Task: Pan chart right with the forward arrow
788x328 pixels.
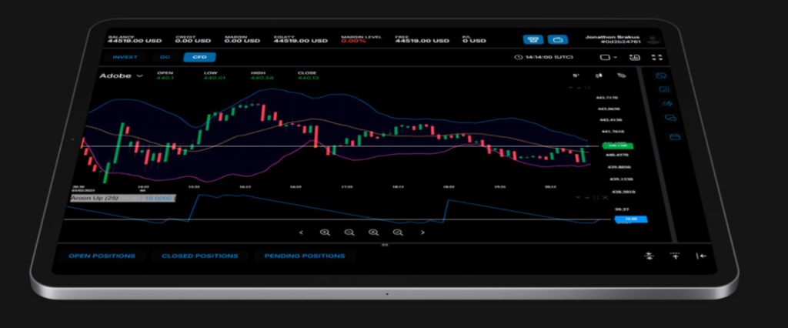Action: coord(422,233)
